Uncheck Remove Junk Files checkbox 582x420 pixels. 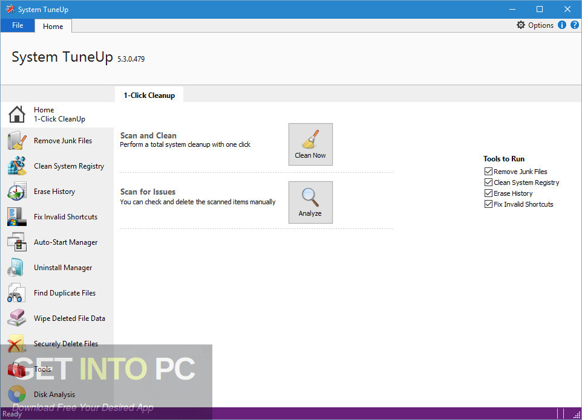(488, 171)
